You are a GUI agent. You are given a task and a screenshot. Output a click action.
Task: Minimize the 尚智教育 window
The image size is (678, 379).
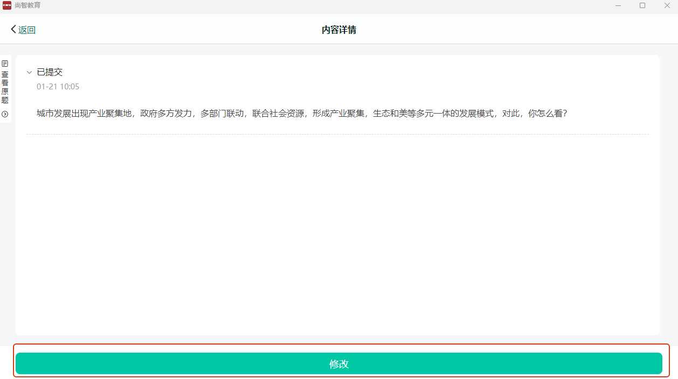(618, 5)
